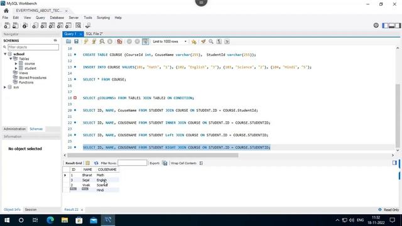Open the Limit to 1000 rows dropdown
402x226 pixels.
click(170, 41)
